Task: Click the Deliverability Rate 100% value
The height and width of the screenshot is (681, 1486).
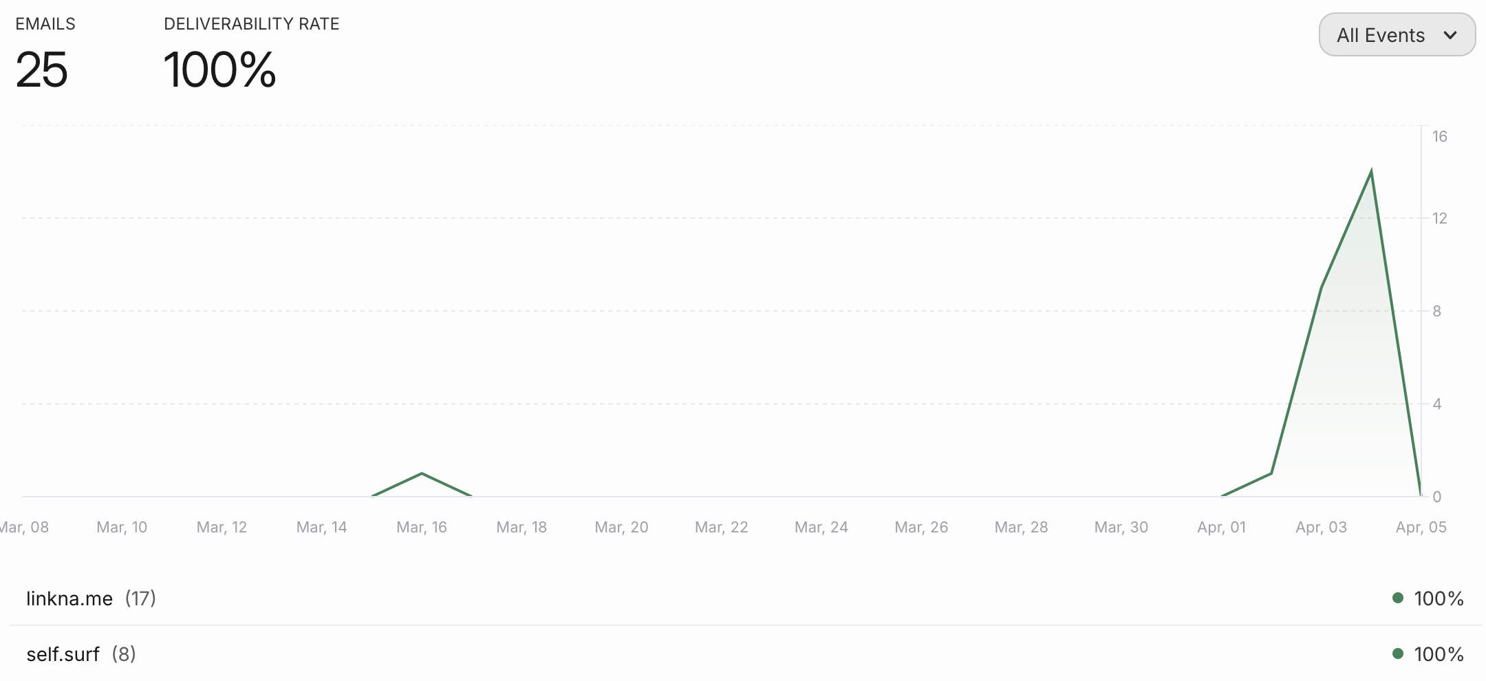Action: [x=219, y=70]
